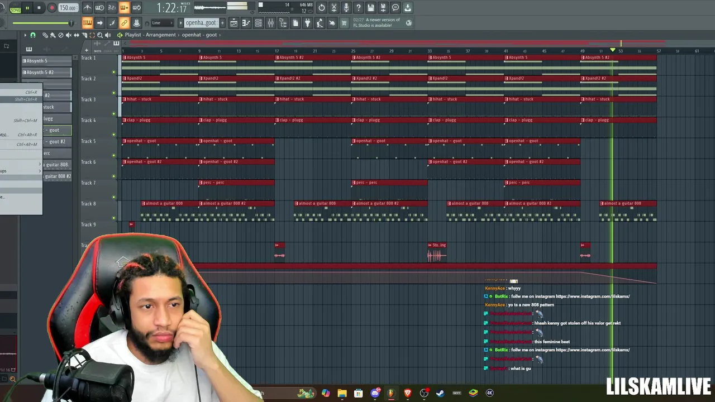Viewport: 715px width, 402px height.
Task: Mute Track 1 with its green LED
Action: pos(114,72)
